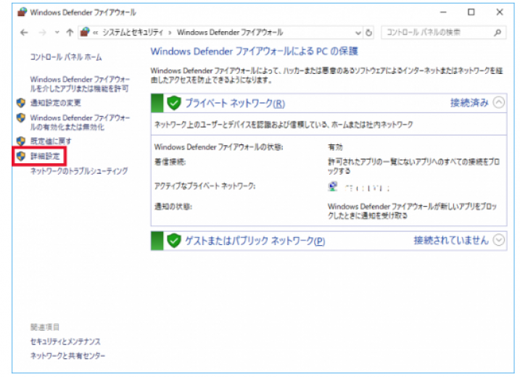
Task: Click the forward arrow navigation button
Action: 42,33
